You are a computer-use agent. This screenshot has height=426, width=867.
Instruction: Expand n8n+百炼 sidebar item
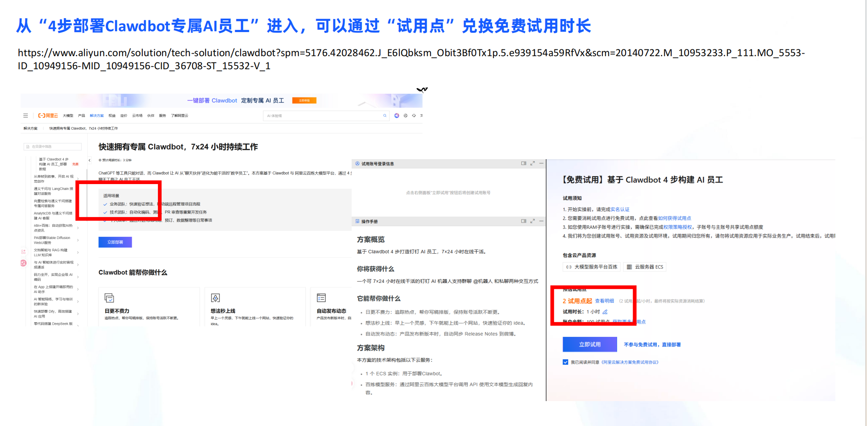click(x=78, y=228)
